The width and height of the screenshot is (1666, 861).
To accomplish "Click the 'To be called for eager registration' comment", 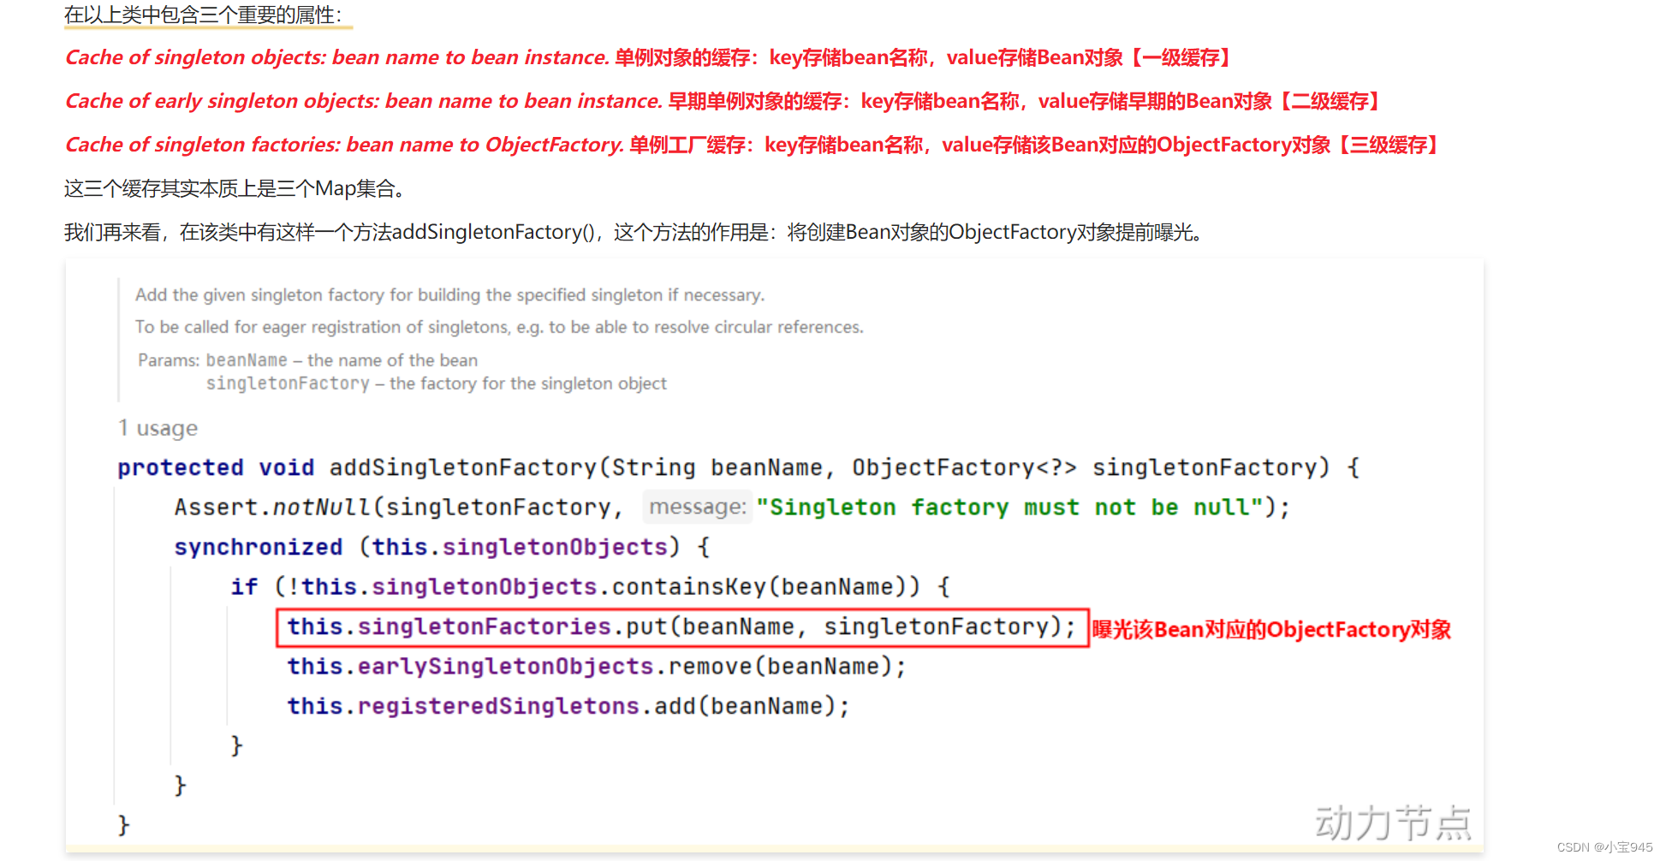I will click(x=499, y=327).
